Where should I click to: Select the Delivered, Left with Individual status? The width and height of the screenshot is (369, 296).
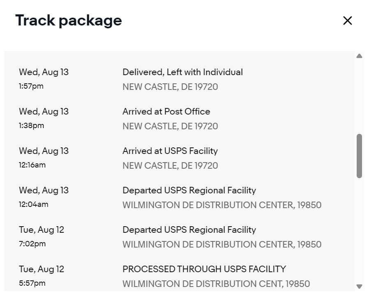pos(182,72)
